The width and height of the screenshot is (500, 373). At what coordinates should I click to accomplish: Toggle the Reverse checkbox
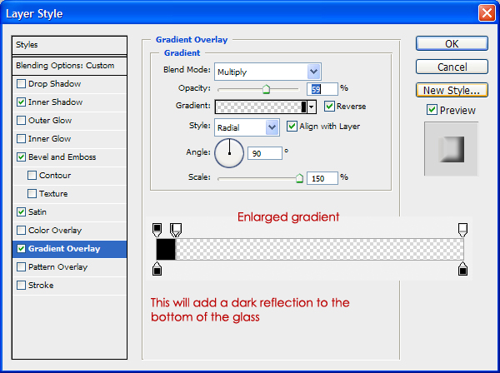pos(329,107)
